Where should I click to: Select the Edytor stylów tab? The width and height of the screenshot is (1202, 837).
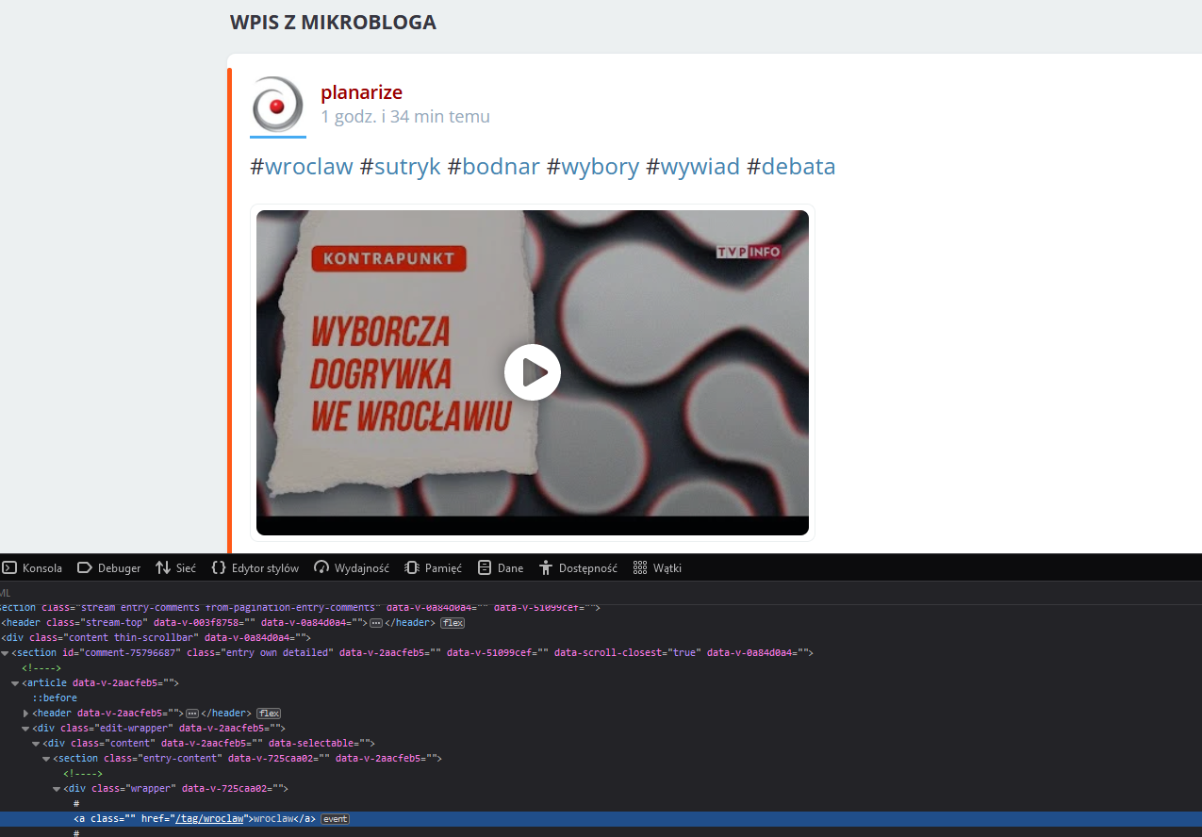point(255,567)
